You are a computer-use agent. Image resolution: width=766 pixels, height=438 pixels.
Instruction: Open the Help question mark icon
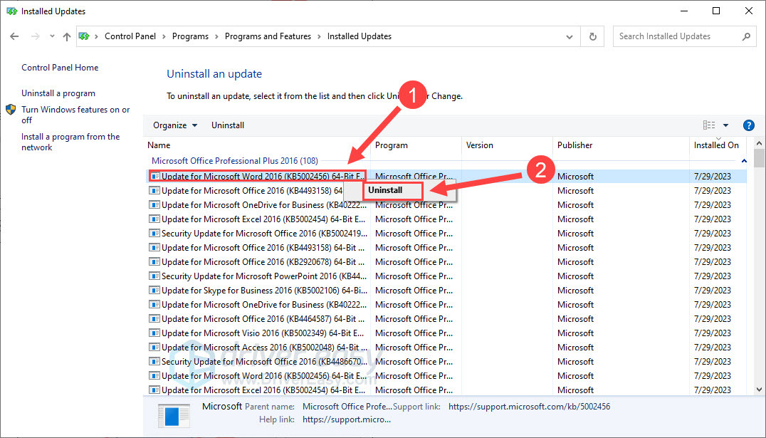tap(748, 125)
